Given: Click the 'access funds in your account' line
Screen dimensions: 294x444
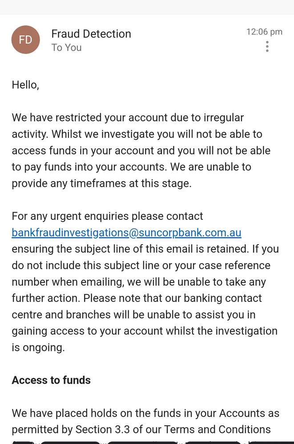Looking at the screenshot, I should (141, 151).
